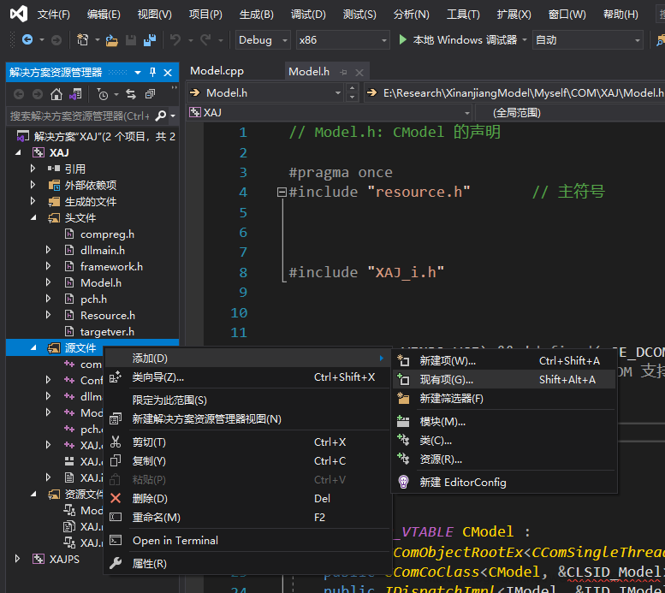The width and height of the screenshot is (665, 593).
Task: Click Open in Terminal context menu entry
Action: pos(175,540)
